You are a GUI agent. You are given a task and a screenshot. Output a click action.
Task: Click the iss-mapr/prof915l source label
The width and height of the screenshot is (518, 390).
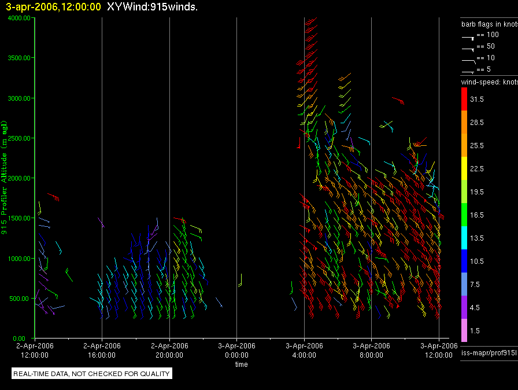coord(487,352)
